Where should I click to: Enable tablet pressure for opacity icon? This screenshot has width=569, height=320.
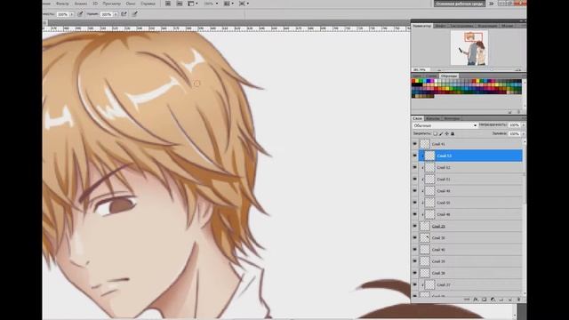80,14
